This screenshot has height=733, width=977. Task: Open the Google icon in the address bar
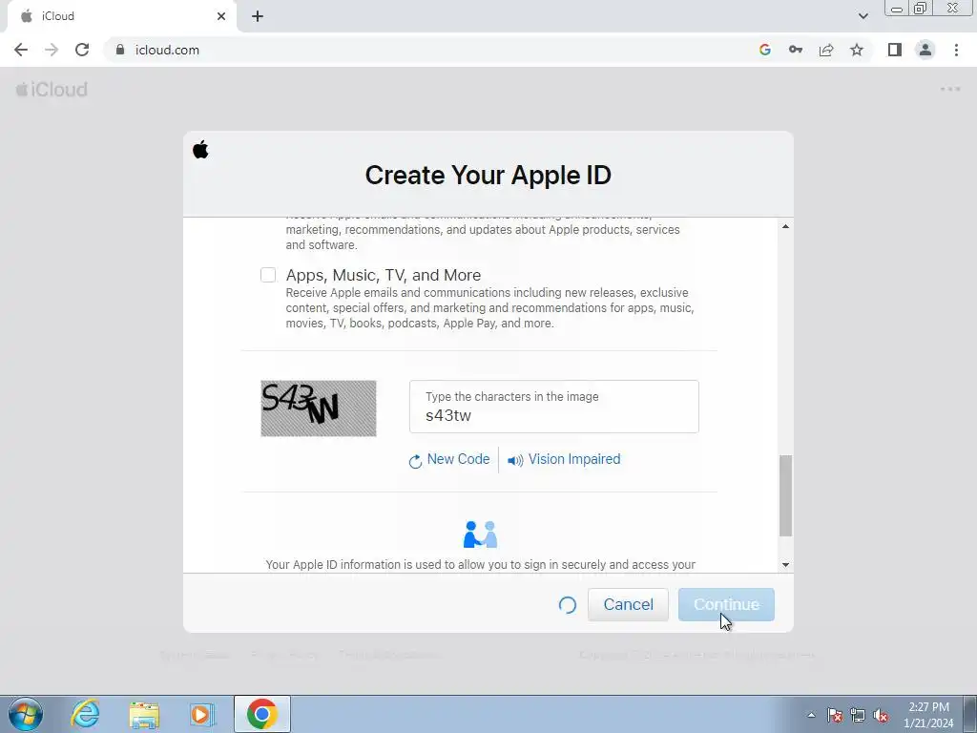tap(765, 50)
